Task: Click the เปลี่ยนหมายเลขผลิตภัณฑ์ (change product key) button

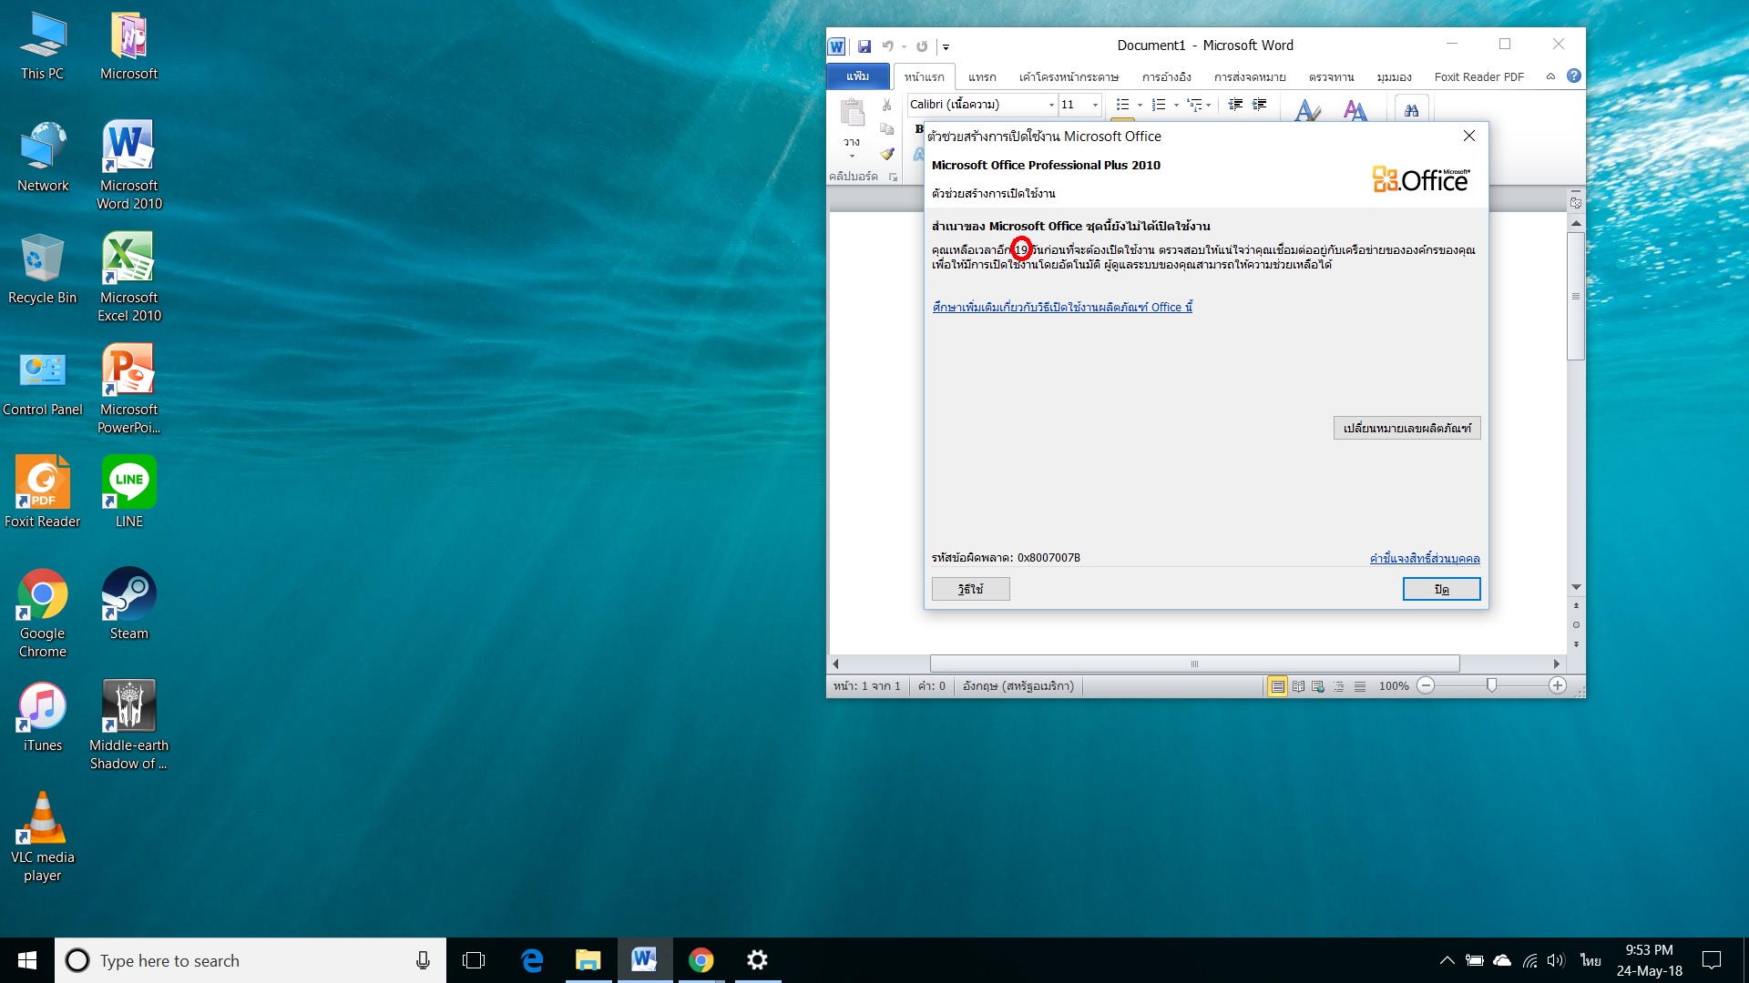Action: tap(1406, 428)
